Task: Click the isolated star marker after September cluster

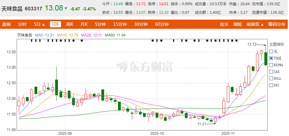Action: pos(82,40)
